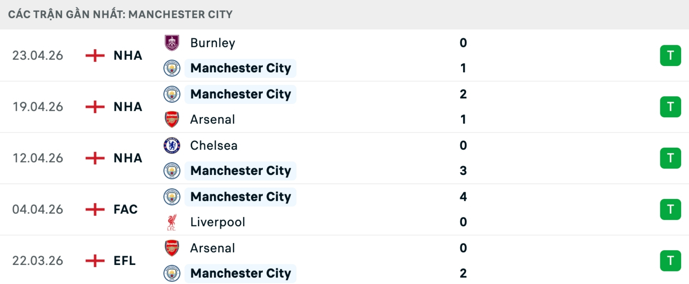The image size is (689, 284).
Task: Select Manchester City name in 19.04.26 match
Action: 240,94
